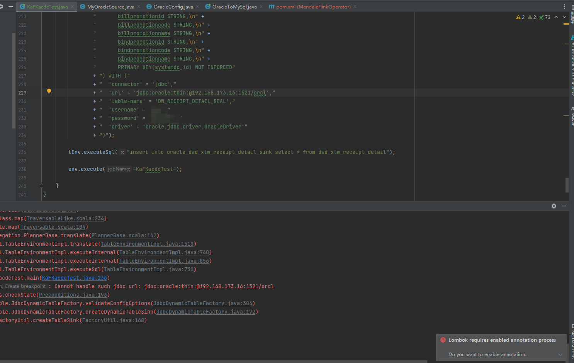Go to next highlighted error arrow
This screenshot has height=363, width=574.
pos(564,17)
